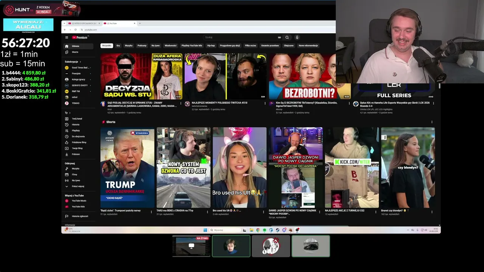Click the search magnifier button
This screenshot has height=272, width=484.
coord(287,37)
